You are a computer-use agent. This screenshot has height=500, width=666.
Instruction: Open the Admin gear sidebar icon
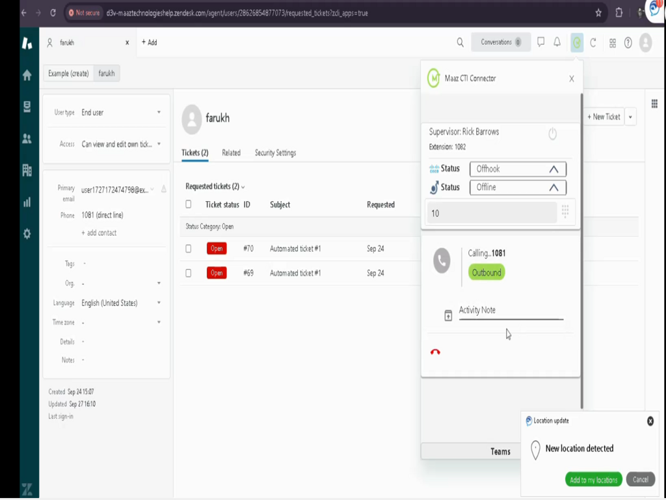click(x=27, y=234)
